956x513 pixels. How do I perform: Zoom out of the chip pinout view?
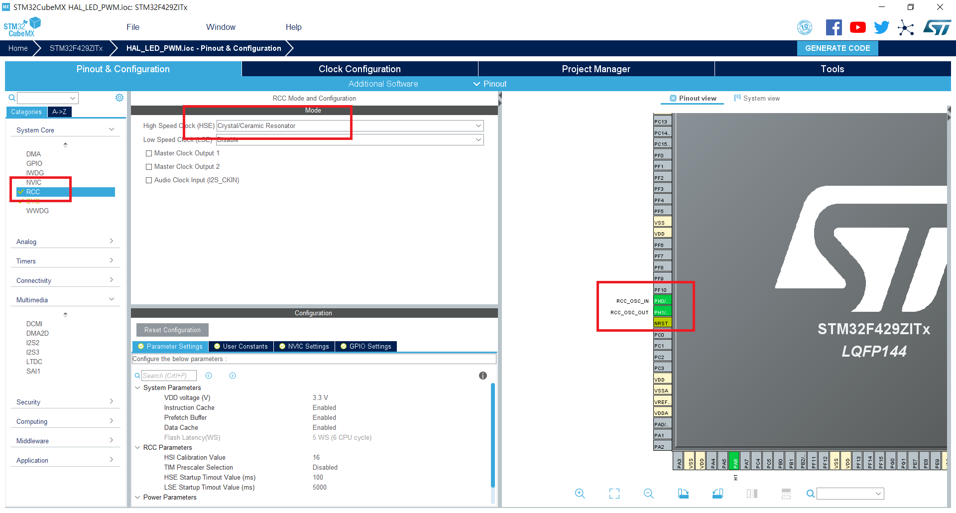648,494
